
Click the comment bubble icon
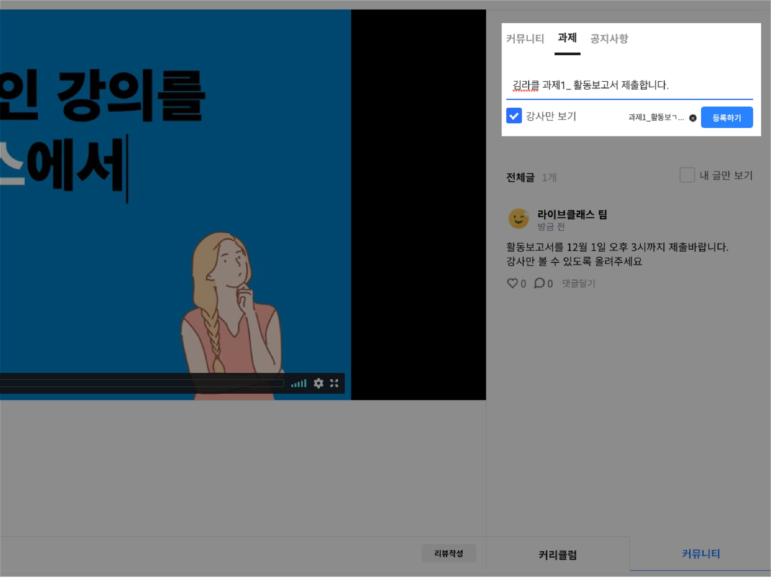539,283
